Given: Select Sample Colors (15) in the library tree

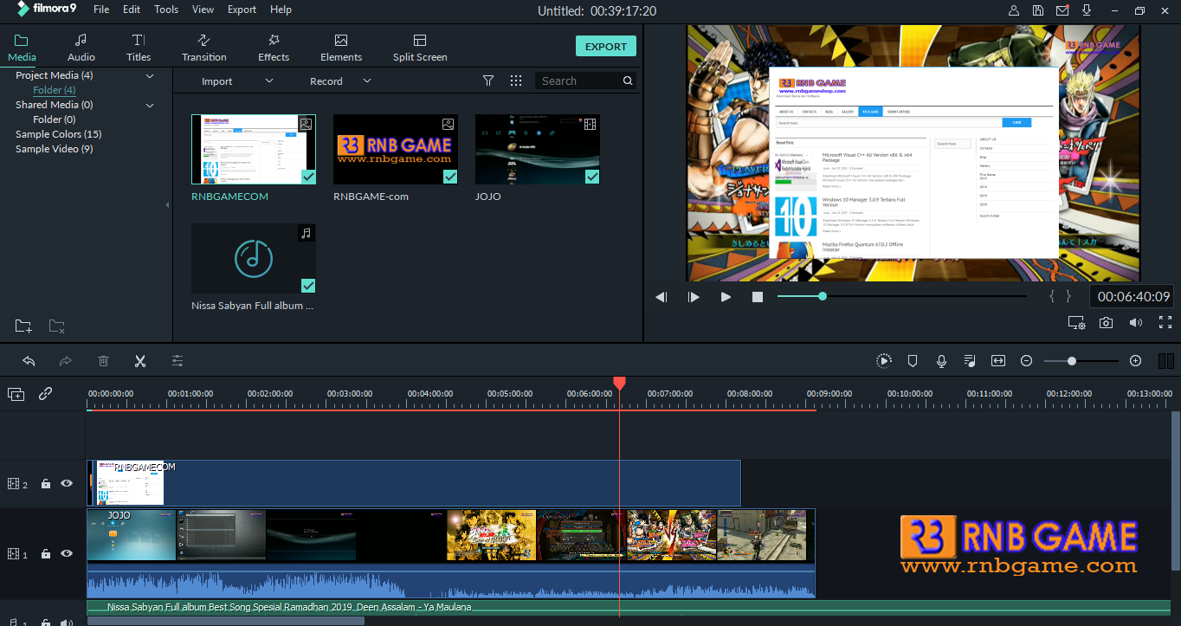Looking at the screenshot, I should tap(59, 134).
